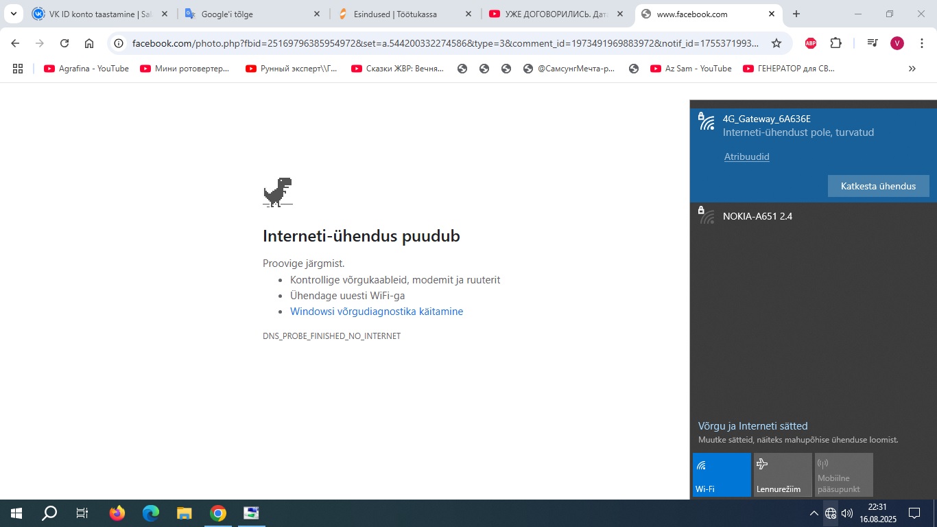Select the NOKIA-A651 2.4 Wi-Fi network
The width and height of the screenshot is (937, 527).
(814, 216)
